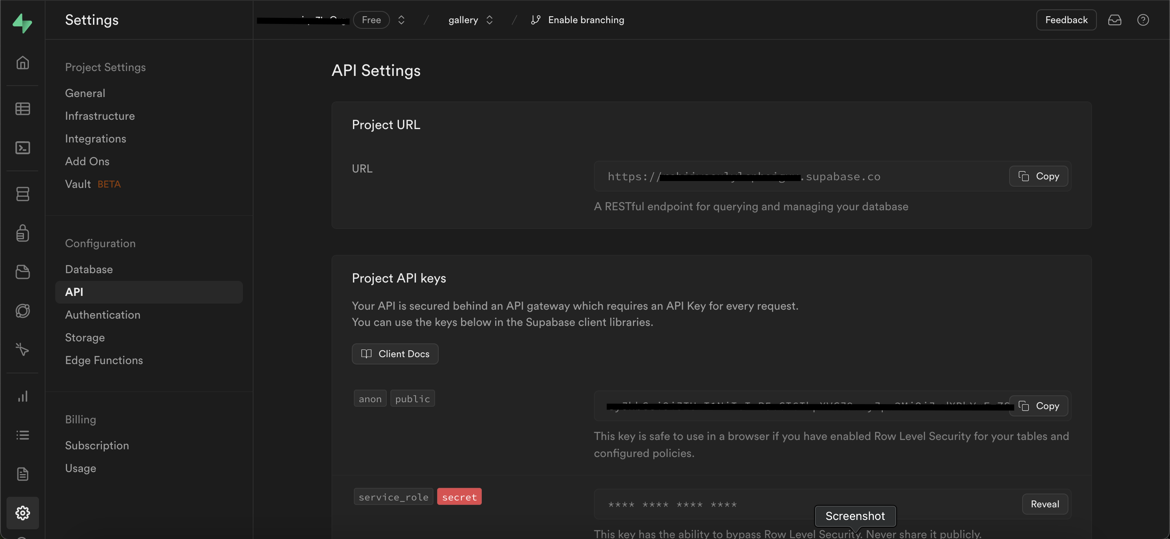Image resolution: width=1170 pixels, height=539 pixels.
Task: Open the inbox notifications icon
Action: [x=1115, y=20]
